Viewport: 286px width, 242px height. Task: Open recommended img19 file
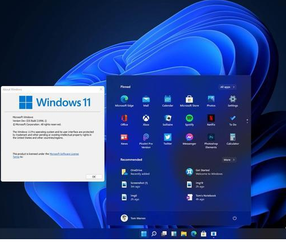coord(195,185)
